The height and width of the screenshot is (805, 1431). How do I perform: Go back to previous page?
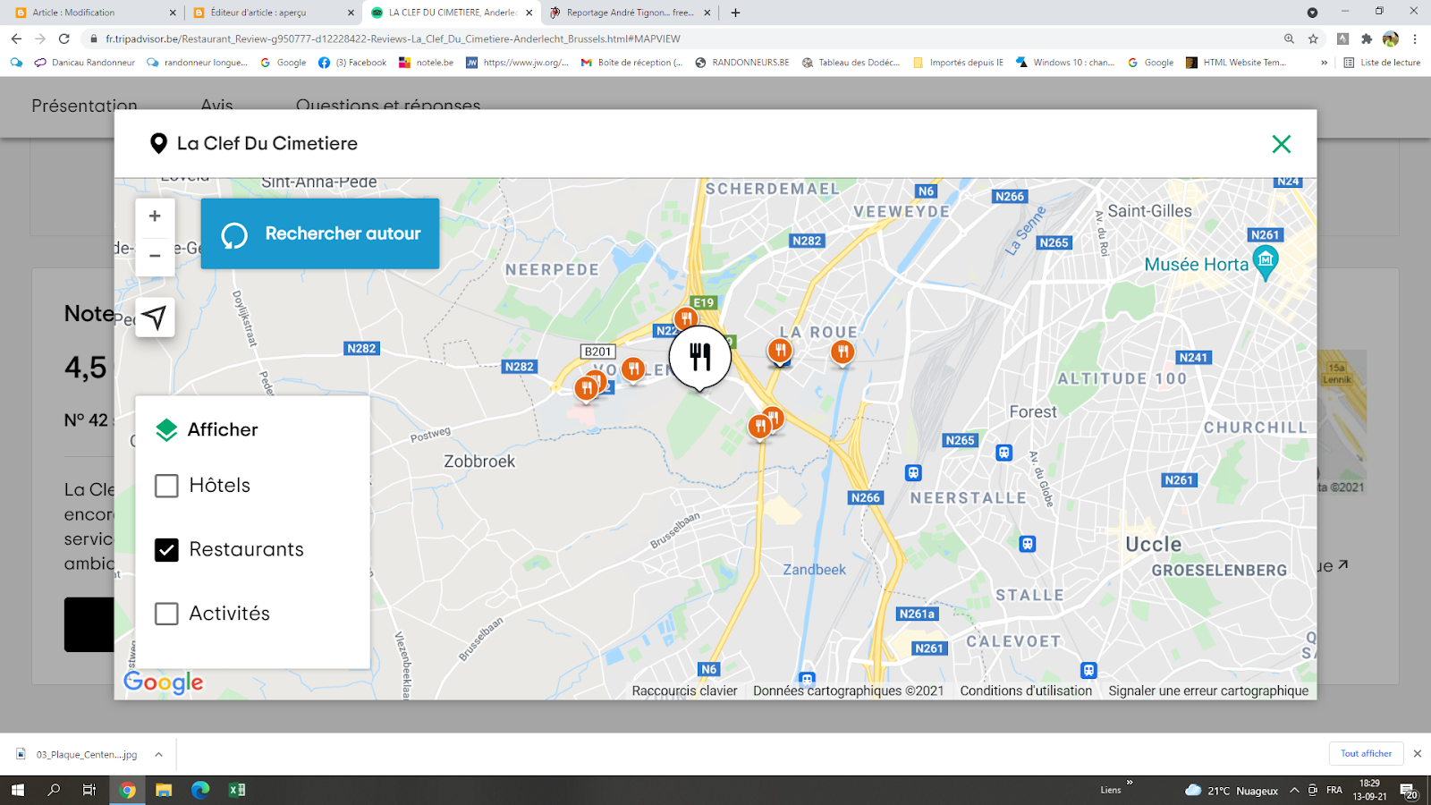(16, 38)
